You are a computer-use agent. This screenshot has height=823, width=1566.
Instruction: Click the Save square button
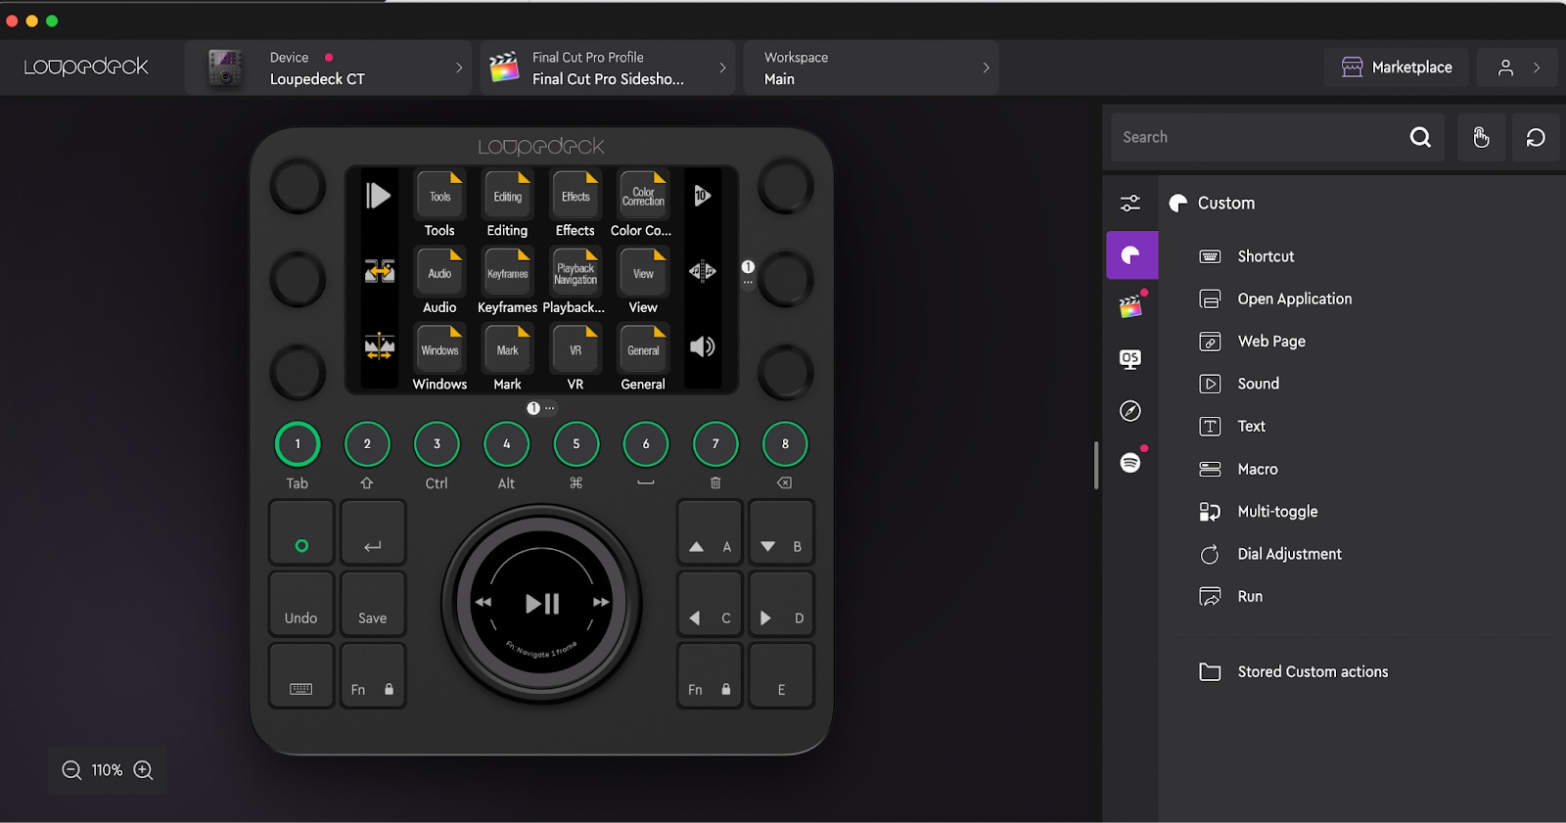pyautogui.click(x=373, y=605)
